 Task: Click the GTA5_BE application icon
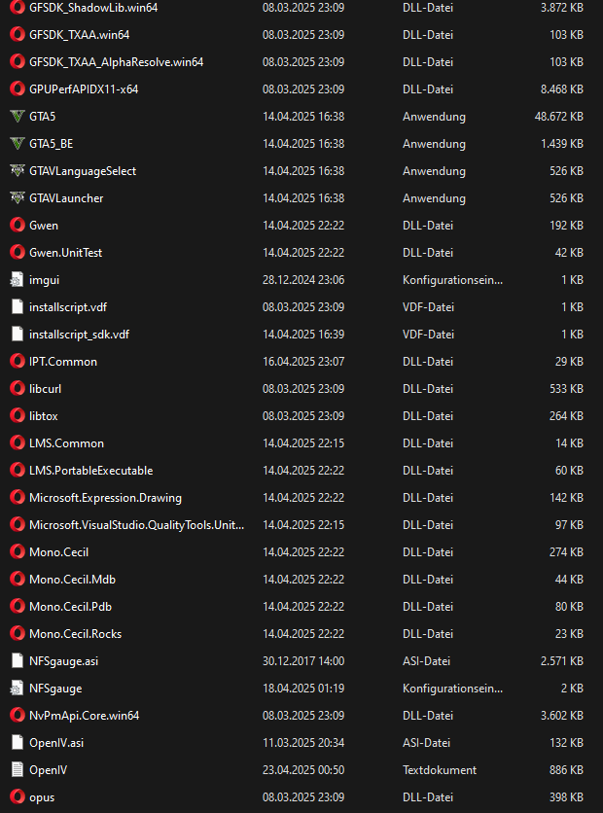(x=17, y=144)
